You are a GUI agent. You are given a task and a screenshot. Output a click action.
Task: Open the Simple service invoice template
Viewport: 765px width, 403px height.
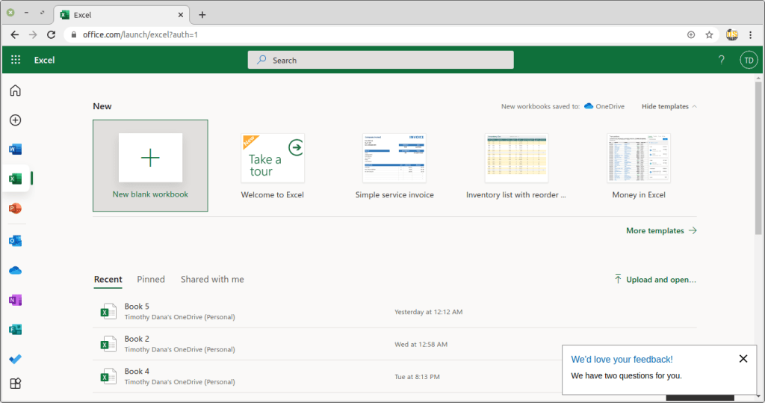tap(394, 164)
